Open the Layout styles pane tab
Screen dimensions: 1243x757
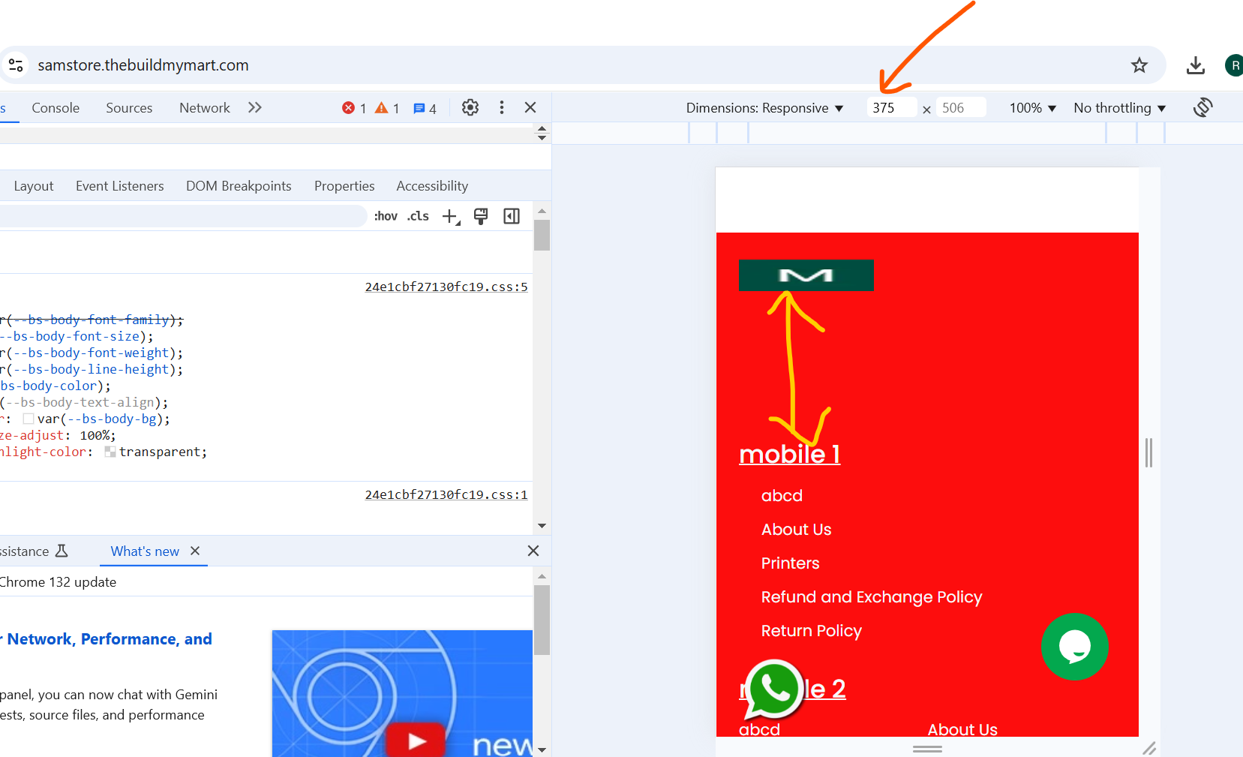tap(34, 186)
